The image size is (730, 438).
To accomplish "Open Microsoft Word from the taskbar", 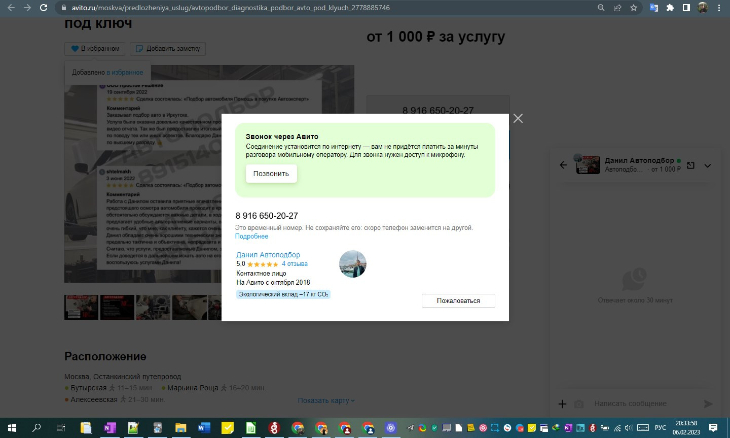I will (x=204, y=428).
